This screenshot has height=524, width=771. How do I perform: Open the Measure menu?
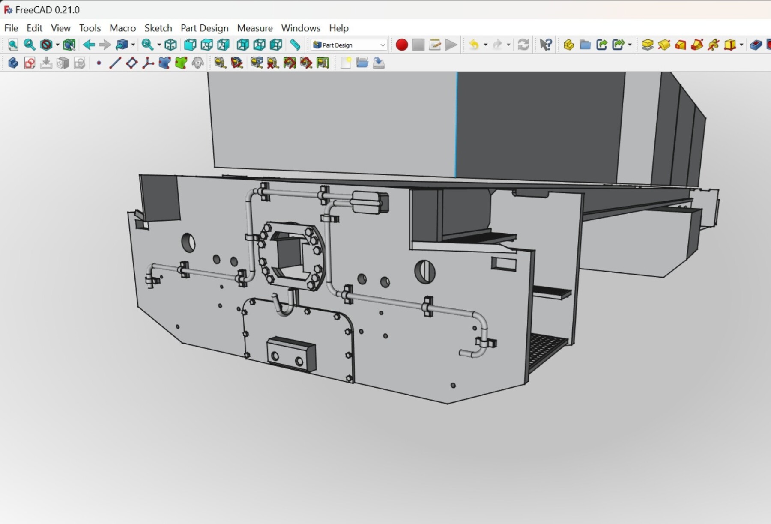pyautogui.click(x=255, y=28)
